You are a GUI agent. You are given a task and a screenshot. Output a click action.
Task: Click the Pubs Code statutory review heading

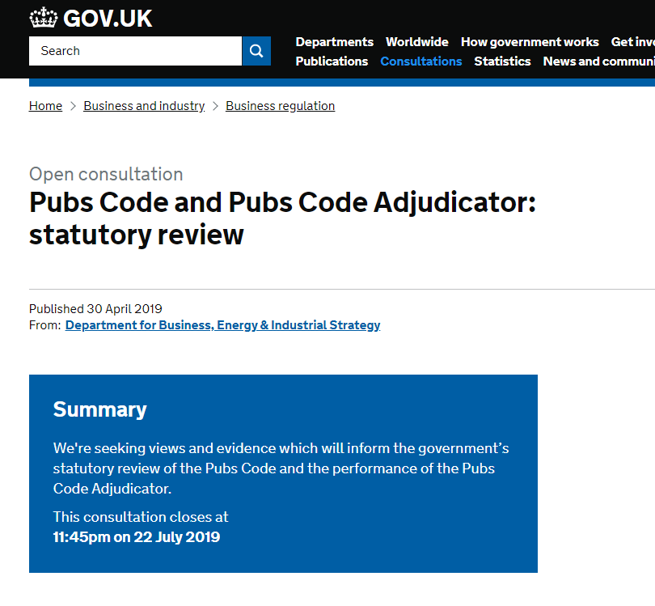click(282, 218)
